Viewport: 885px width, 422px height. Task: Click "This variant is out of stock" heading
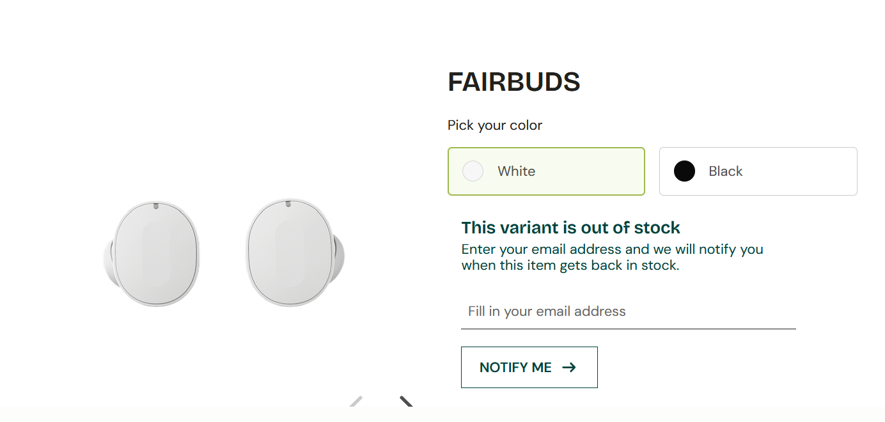(570, 228)
